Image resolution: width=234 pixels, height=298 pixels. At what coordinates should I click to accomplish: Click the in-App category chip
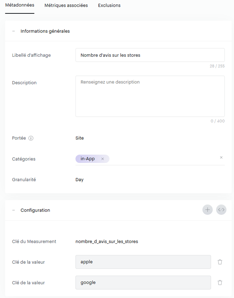pos(88,159)
